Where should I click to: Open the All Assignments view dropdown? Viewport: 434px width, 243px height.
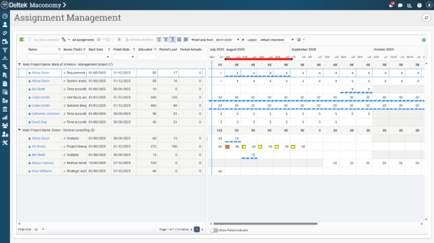83,40
